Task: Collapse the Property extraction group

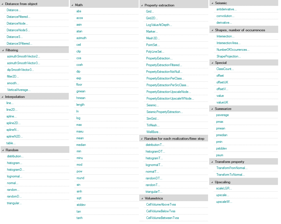Action: click(x=142, y=5)
